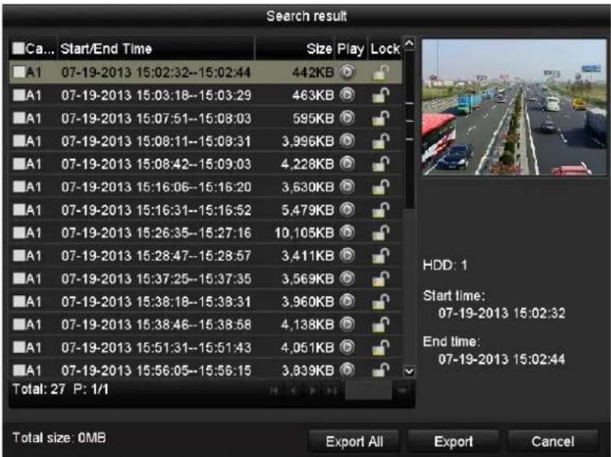
Task: Cancel the search result dialog
Action: (x=553, y=441)
